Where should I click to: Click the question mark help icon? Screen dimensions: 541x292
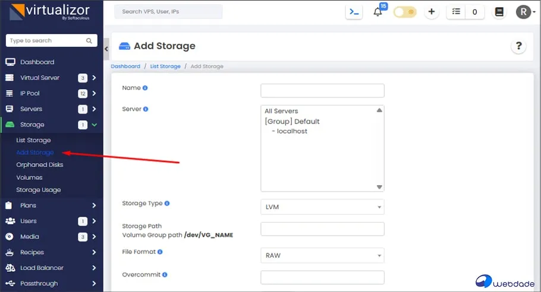[518, 46]
